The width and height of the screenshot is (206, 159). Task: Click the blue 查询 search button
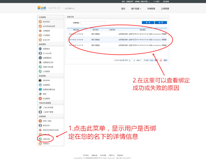148,23
